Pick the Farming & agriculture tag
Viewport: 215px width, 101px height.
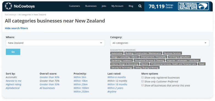point(179,57)
